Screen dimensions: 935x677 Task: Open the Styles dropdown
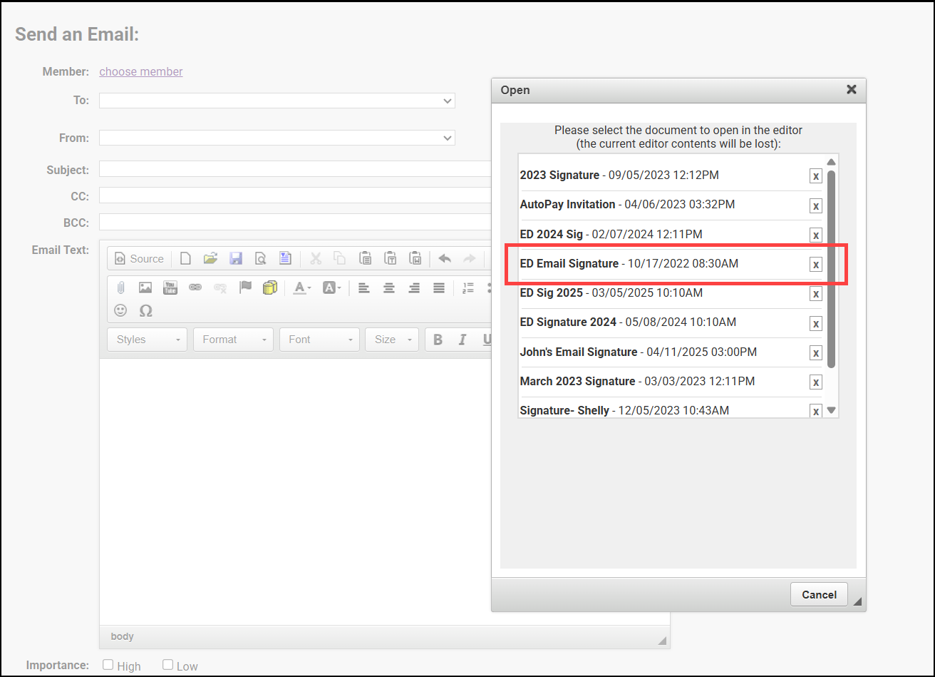(148, 340)
